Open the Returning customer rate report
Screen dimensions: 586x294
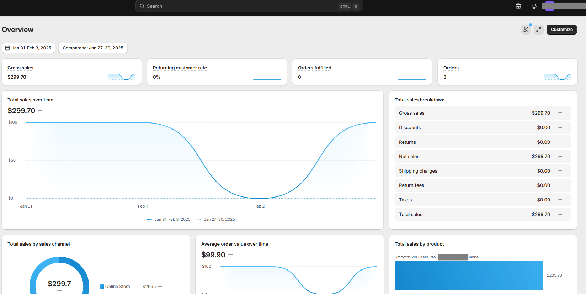coord(180,68)
